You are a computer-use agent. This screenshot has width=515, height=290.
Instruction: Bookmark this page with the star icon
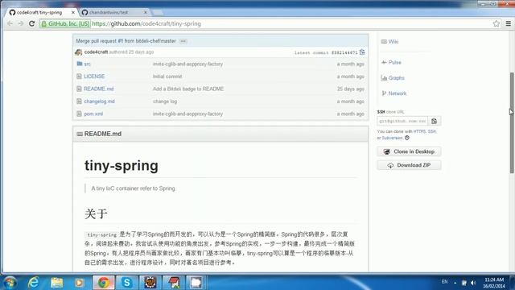[496, 23]
